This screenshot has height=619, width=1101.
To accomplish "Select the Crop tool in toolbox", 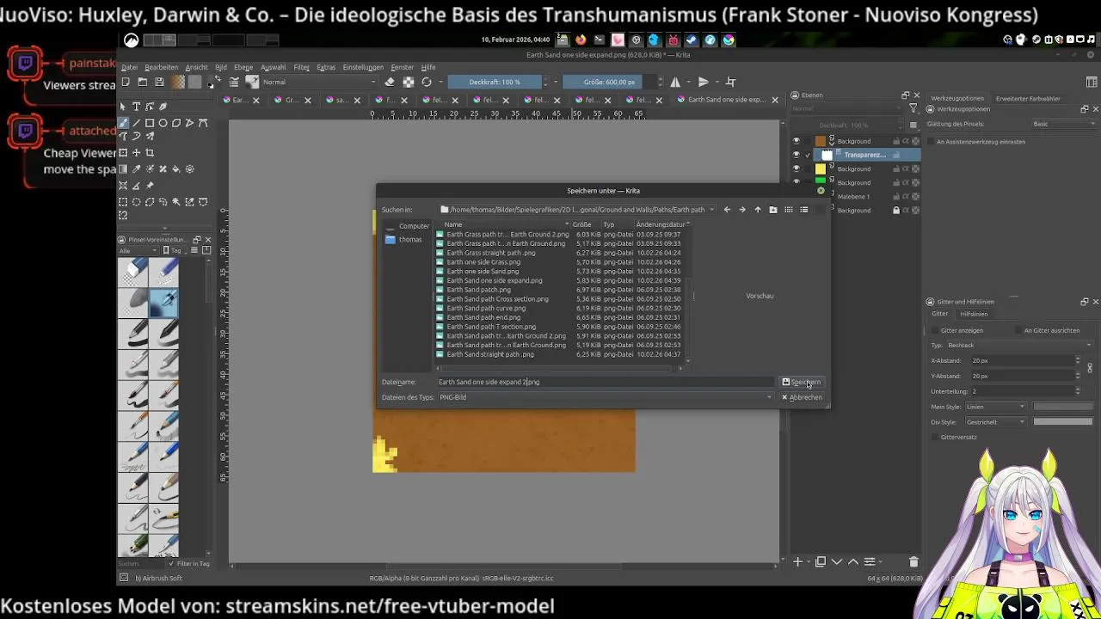I will pos(150,152).
